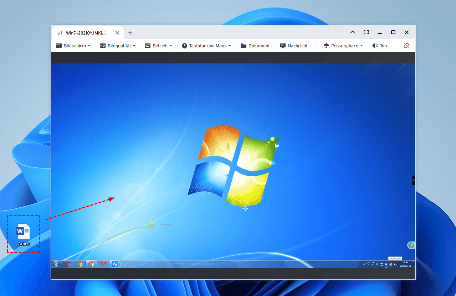Viewport: 456px width, 296px height.
Task: Close the Win7-2021OYJMKL tab
Action: coord(117,33)
